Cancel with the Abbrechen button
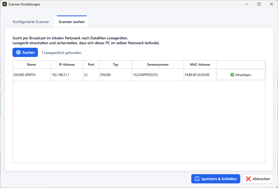 coord(258,179)
